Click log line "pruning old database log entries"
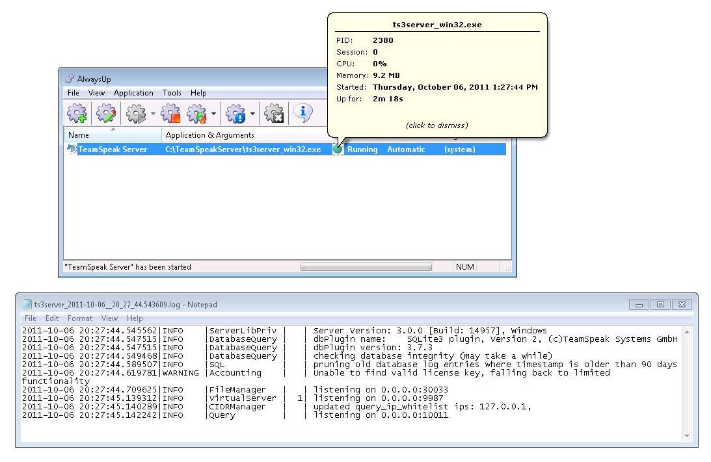The image size is (711, 462). [x=349, y=364]
